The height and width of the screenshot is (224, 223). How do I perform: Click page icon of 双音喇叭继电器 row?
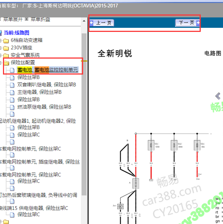click(12, 85)
